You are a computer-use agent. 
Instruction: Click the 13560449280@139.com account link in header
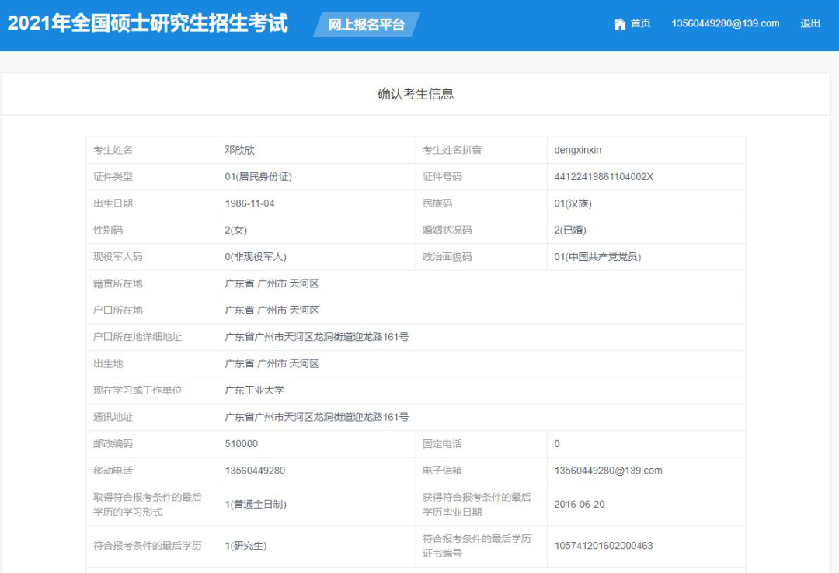pos(725,24)
